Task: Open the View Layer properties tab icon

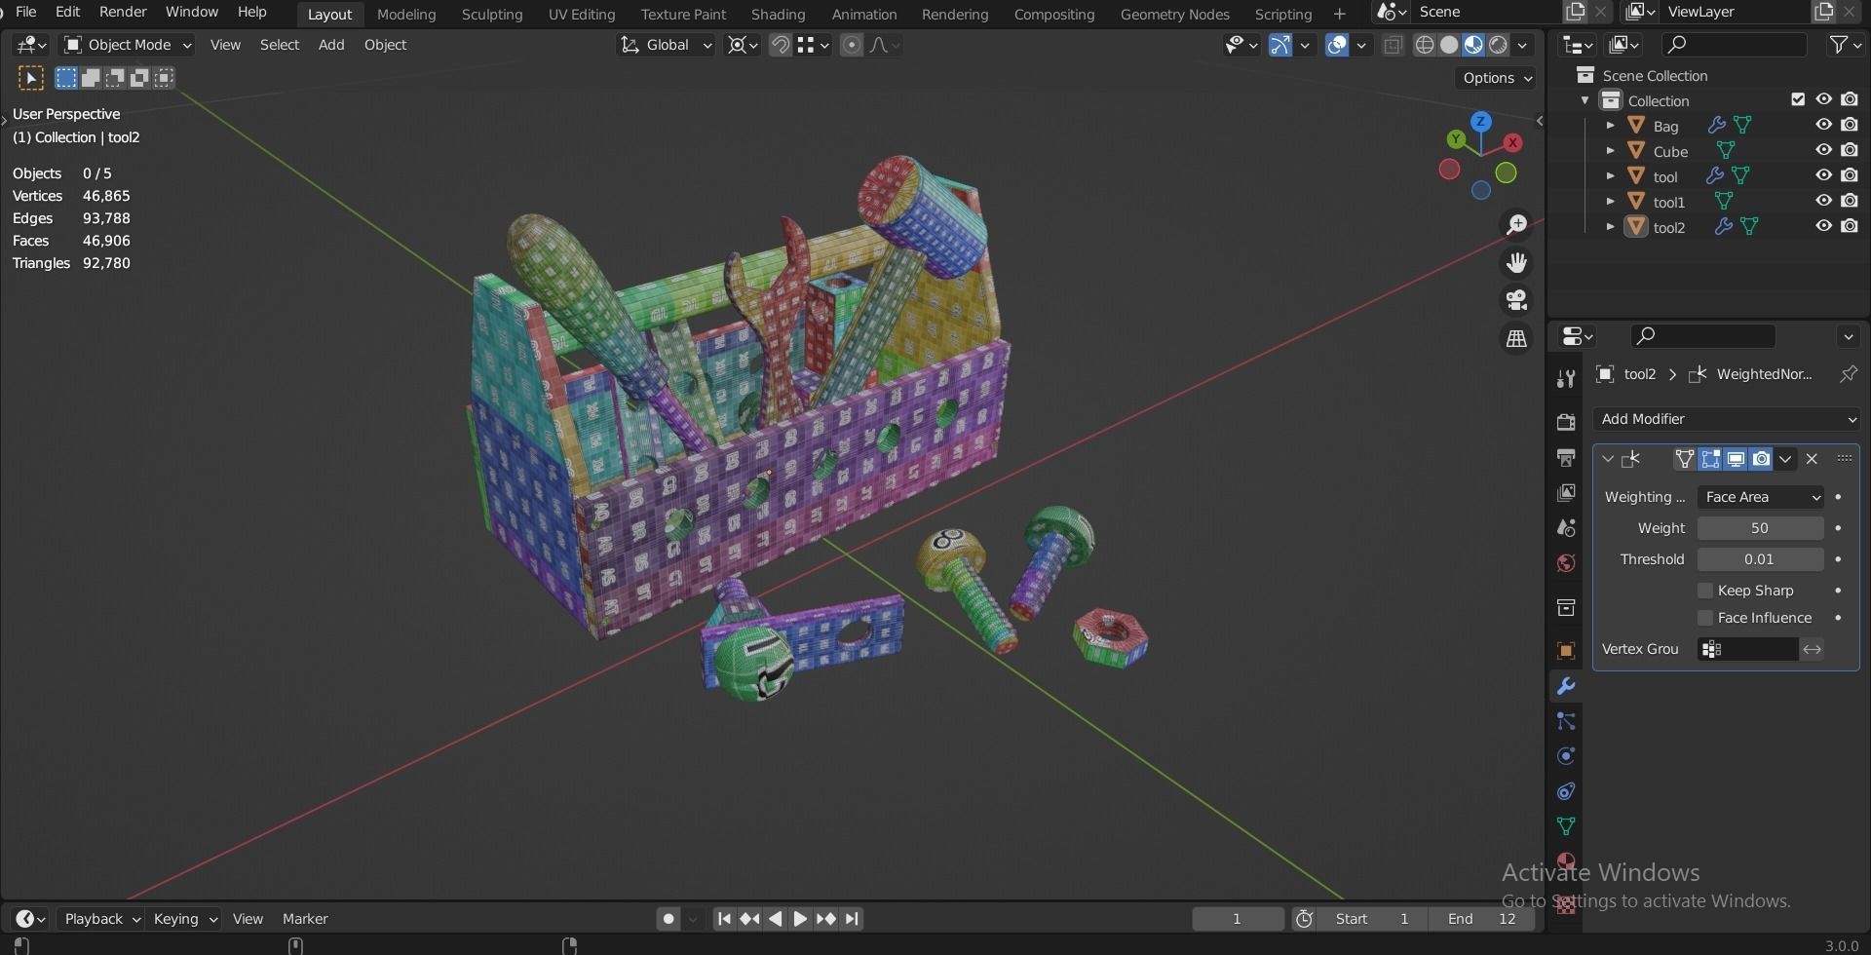Action: click(1566, 492)
